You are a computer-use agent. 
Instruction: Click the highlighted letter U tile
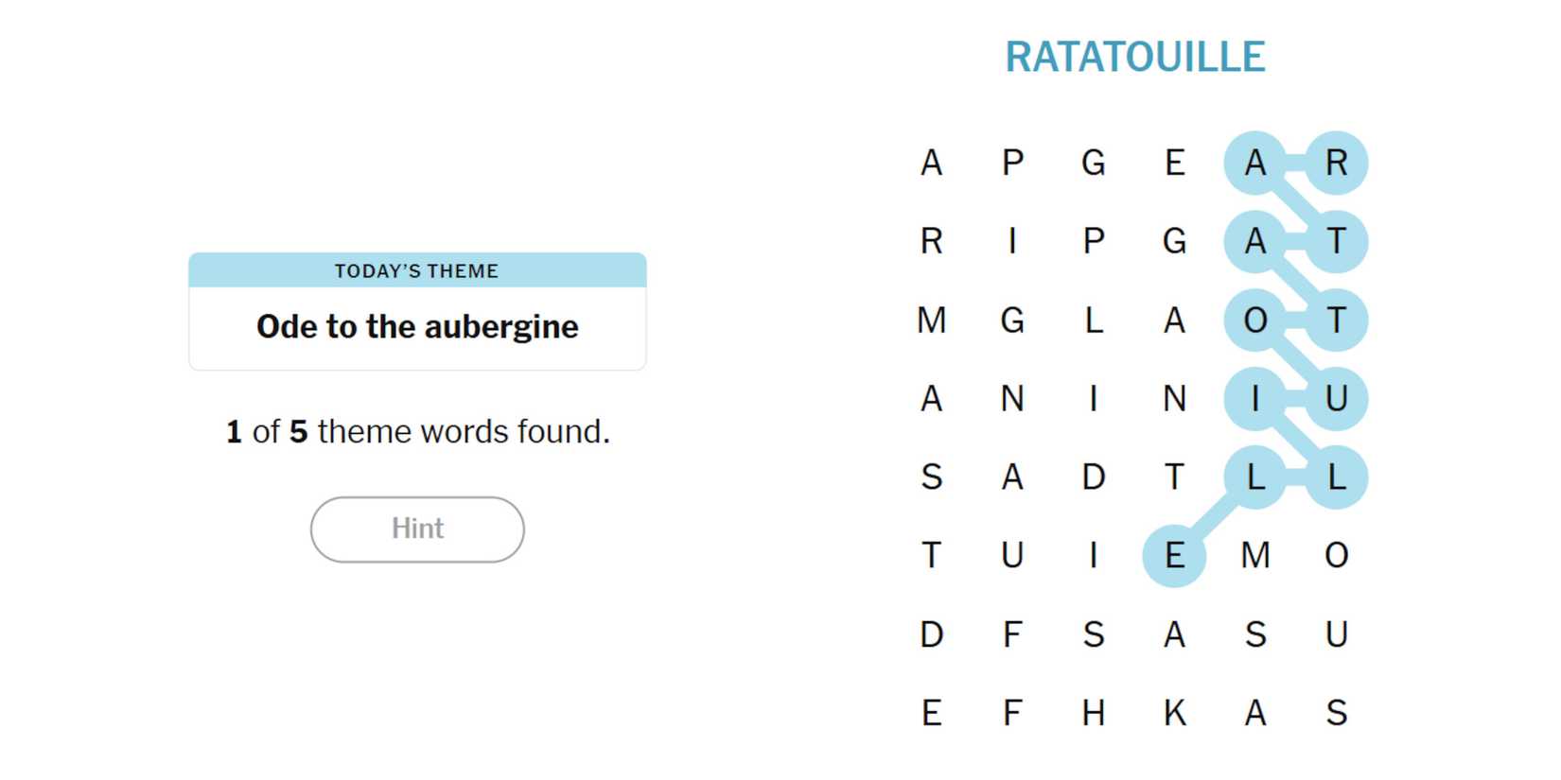pos(1336,398)
